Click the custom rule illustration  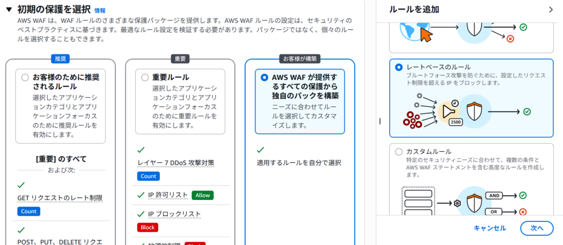[464, 201]
